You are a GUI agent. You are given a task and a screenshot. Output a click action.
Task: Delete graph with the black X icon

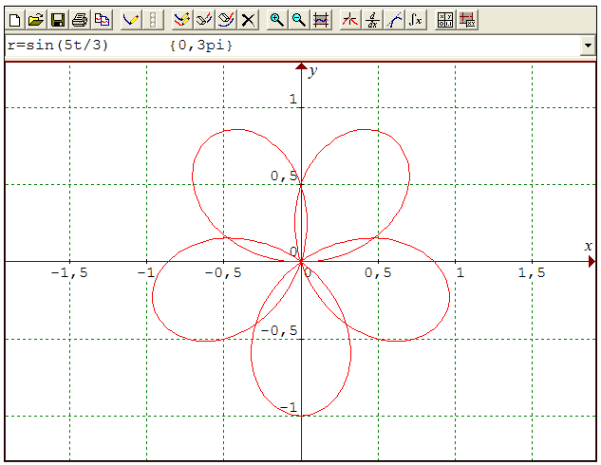click(x=249, y=20)
